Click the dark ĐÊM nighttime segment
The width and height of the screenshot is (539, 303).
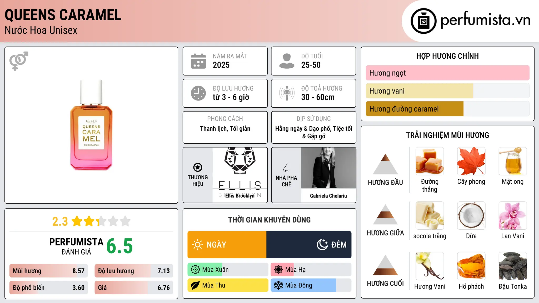point(309,245)
